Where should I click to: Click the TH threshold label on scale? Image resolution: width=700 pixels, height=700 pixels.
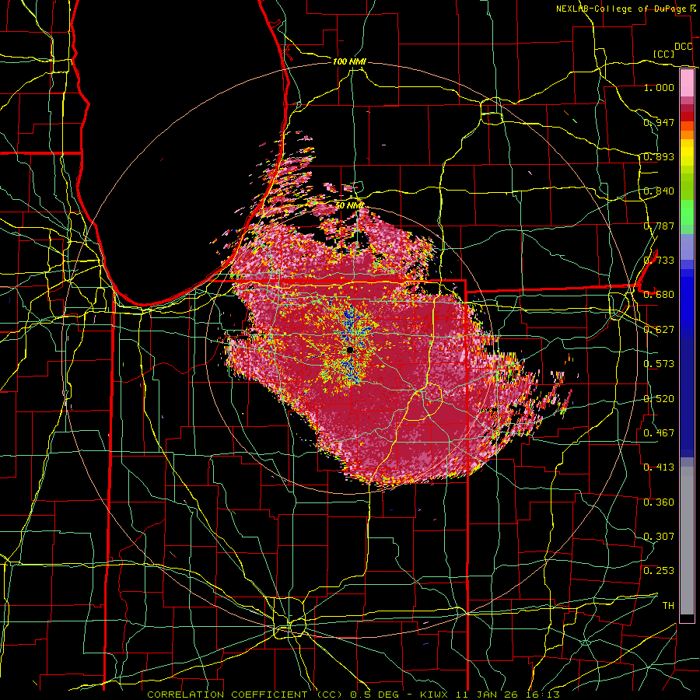[x=668, y=606]
